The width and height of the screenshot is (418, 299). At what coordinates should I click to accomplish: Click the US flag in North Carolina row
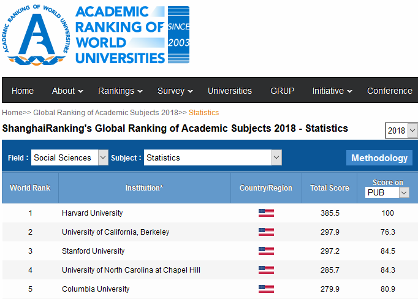click(266, 270)
